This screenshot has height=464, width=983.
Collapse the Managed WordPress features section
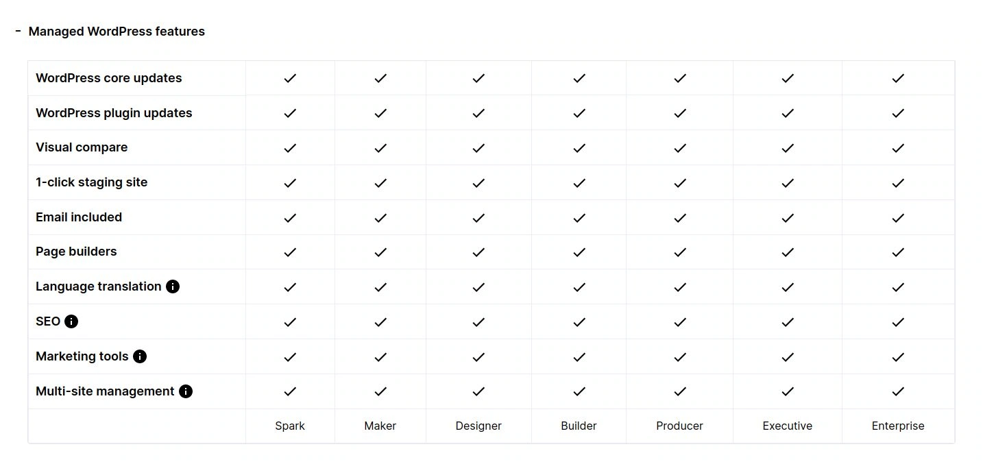19,31
